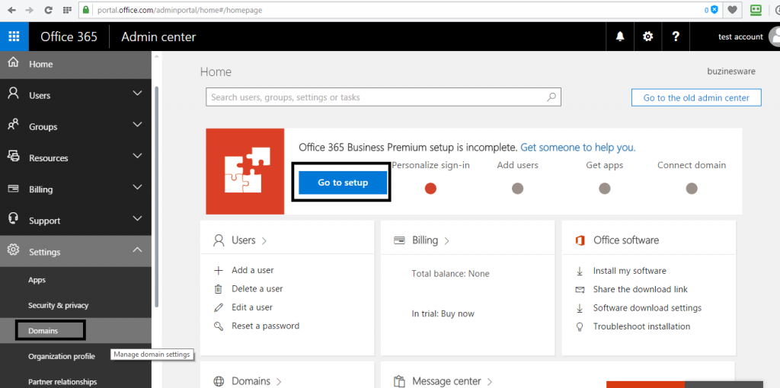780x388 pixels.
Task: Open Domains under Settings
Action: pyautogui.click(x=43, y=331)
